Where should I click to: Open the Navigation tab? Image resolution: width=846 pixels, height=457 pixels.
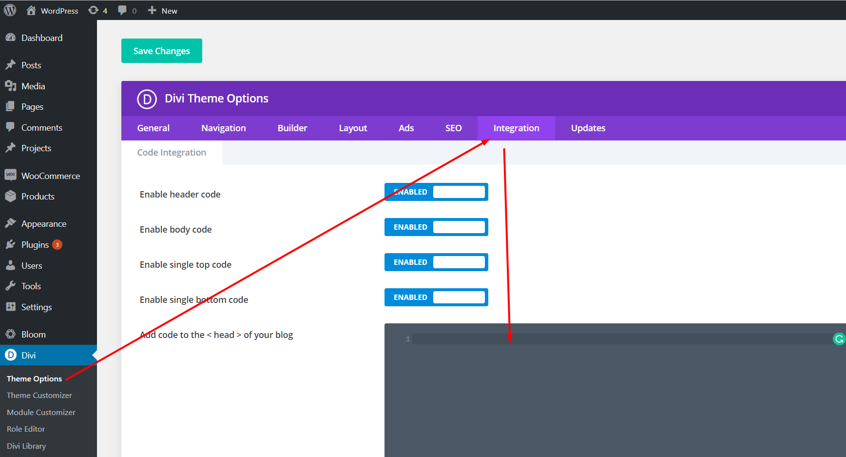point(224,128)
